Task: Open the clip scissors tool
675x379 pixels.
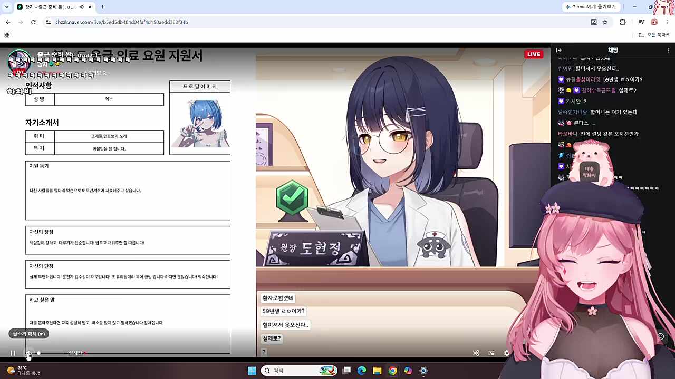Action: (x=476, y=353)
